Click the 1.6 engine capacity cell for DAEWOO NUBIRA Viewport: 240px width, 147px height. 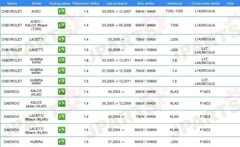coord(86,142)
